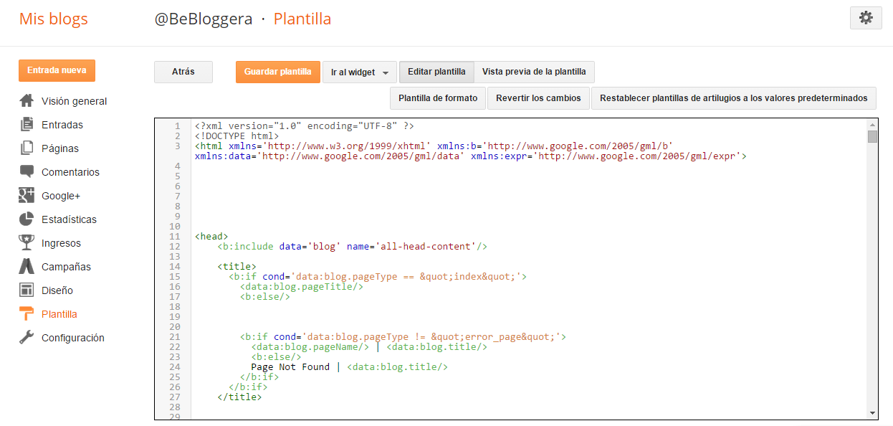Screen dimensions: 893x426
Task: Click the Comentarios speech bubble icon
Action: [27, 172]
